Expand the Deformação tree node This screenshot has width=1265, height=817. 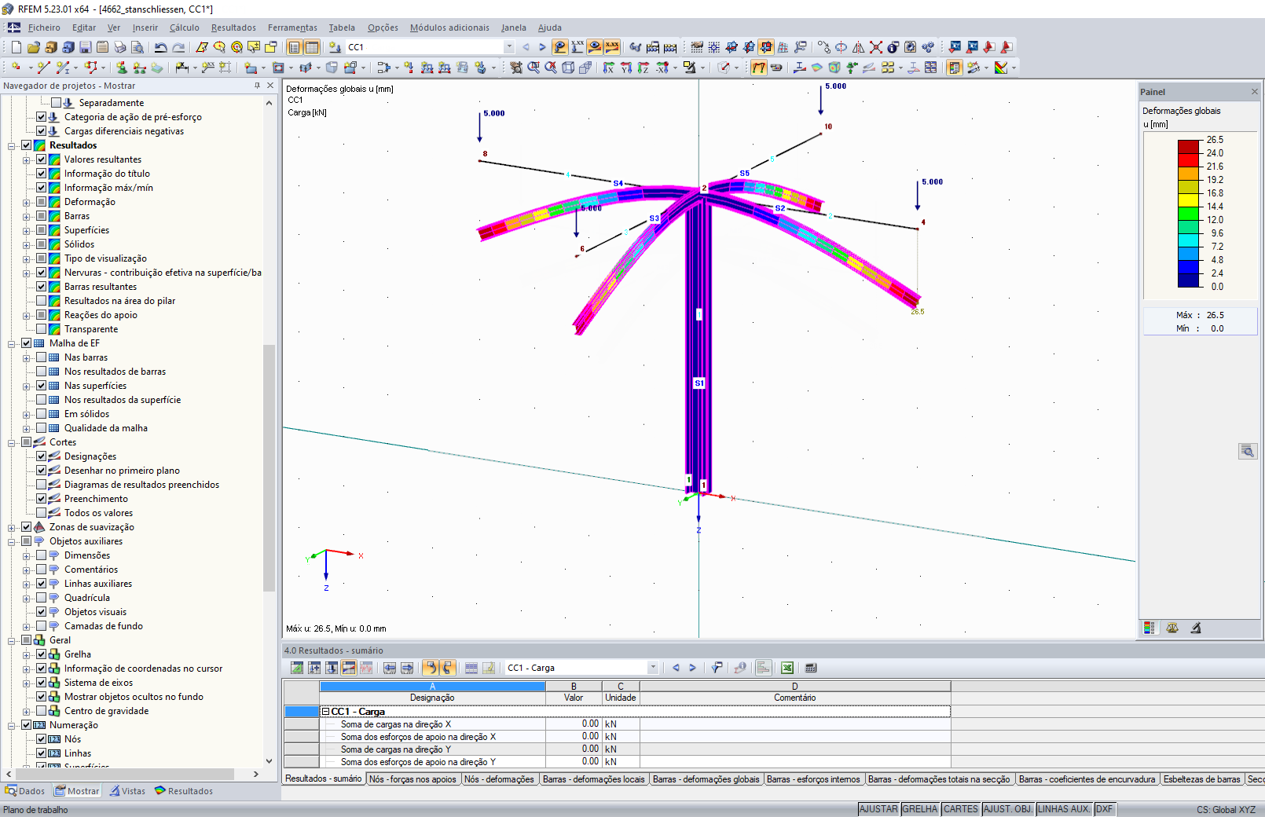(27, 202)
